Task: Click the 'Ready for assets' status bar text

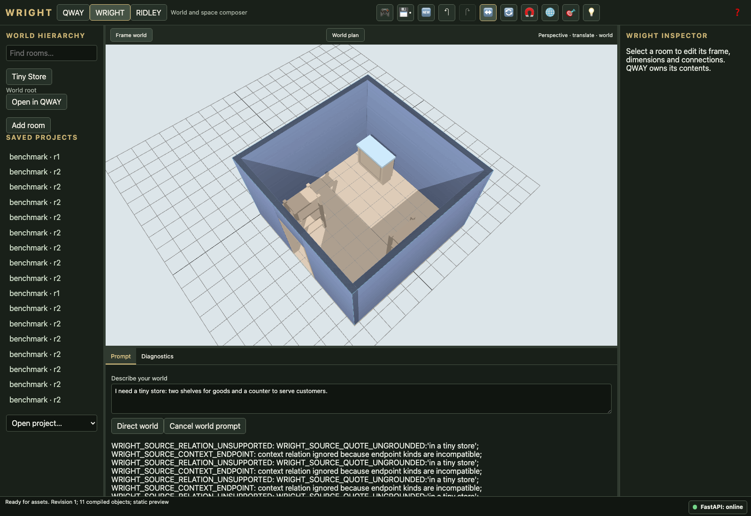Action: [x=87, y=502]
